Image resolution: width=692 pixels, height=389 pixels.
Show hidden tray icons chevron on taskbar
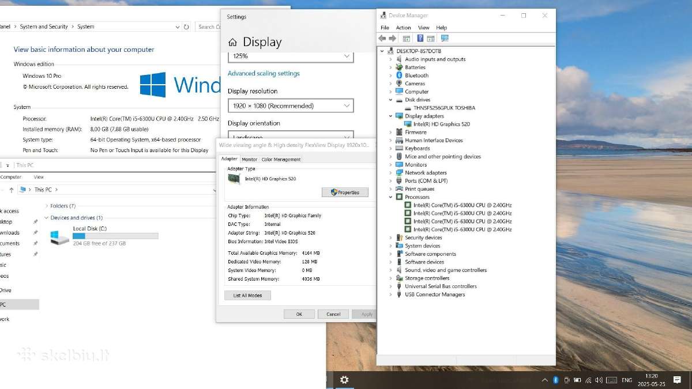[545, 380]
